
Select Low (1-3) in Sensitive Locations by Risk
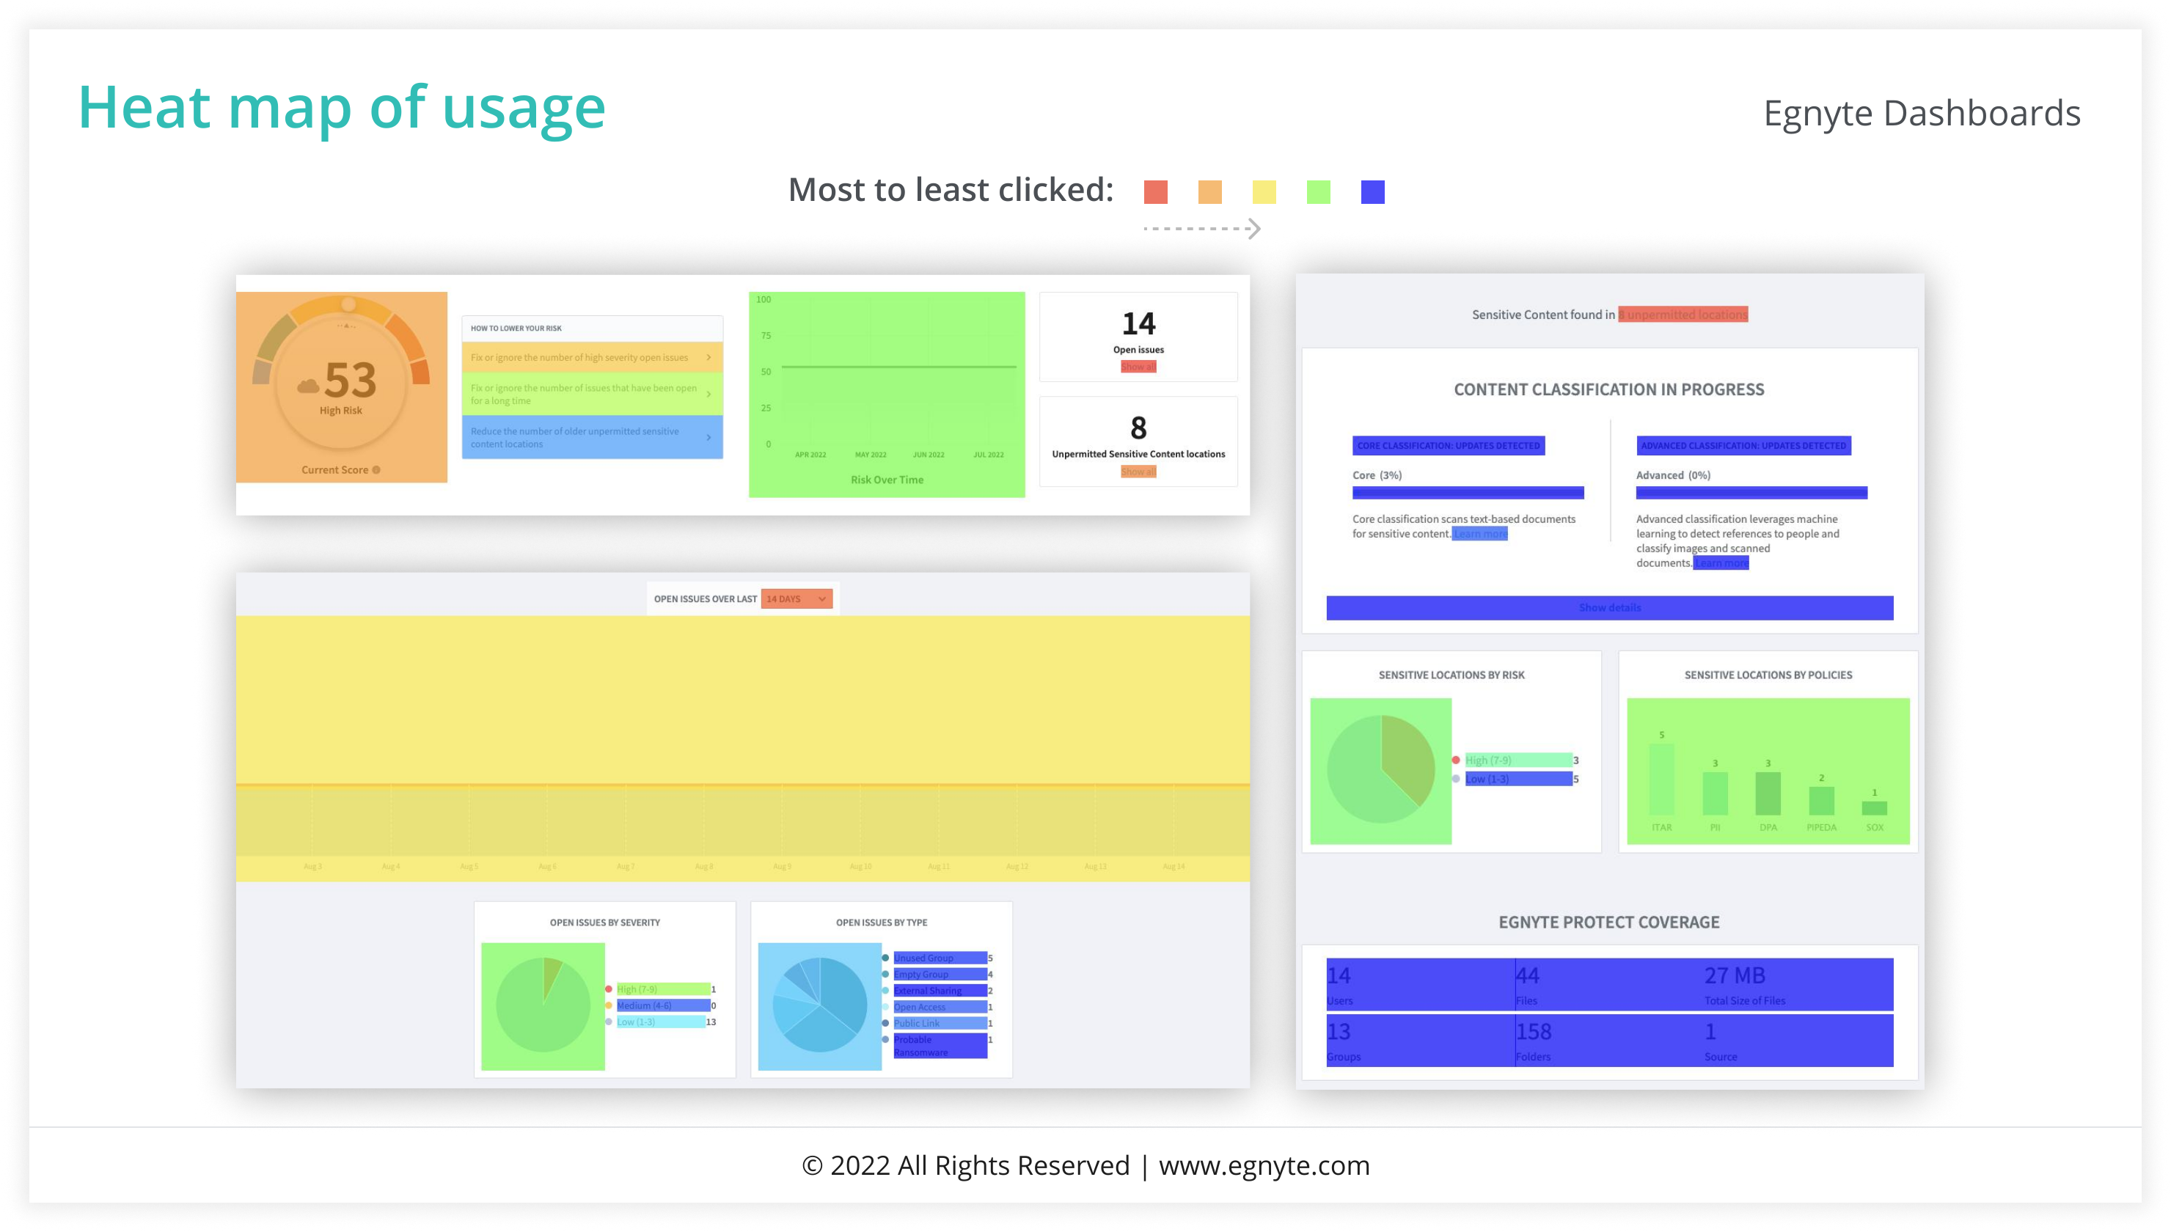1517,779
